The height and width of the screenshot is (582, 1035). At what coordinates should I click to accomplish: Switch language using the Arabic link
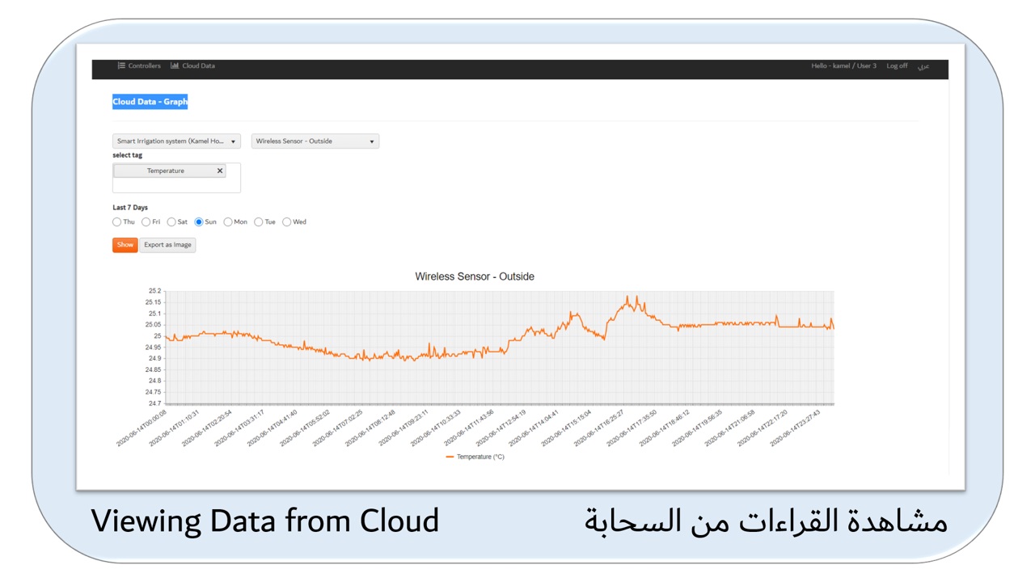pyautogui.click(x=923, y=66)
